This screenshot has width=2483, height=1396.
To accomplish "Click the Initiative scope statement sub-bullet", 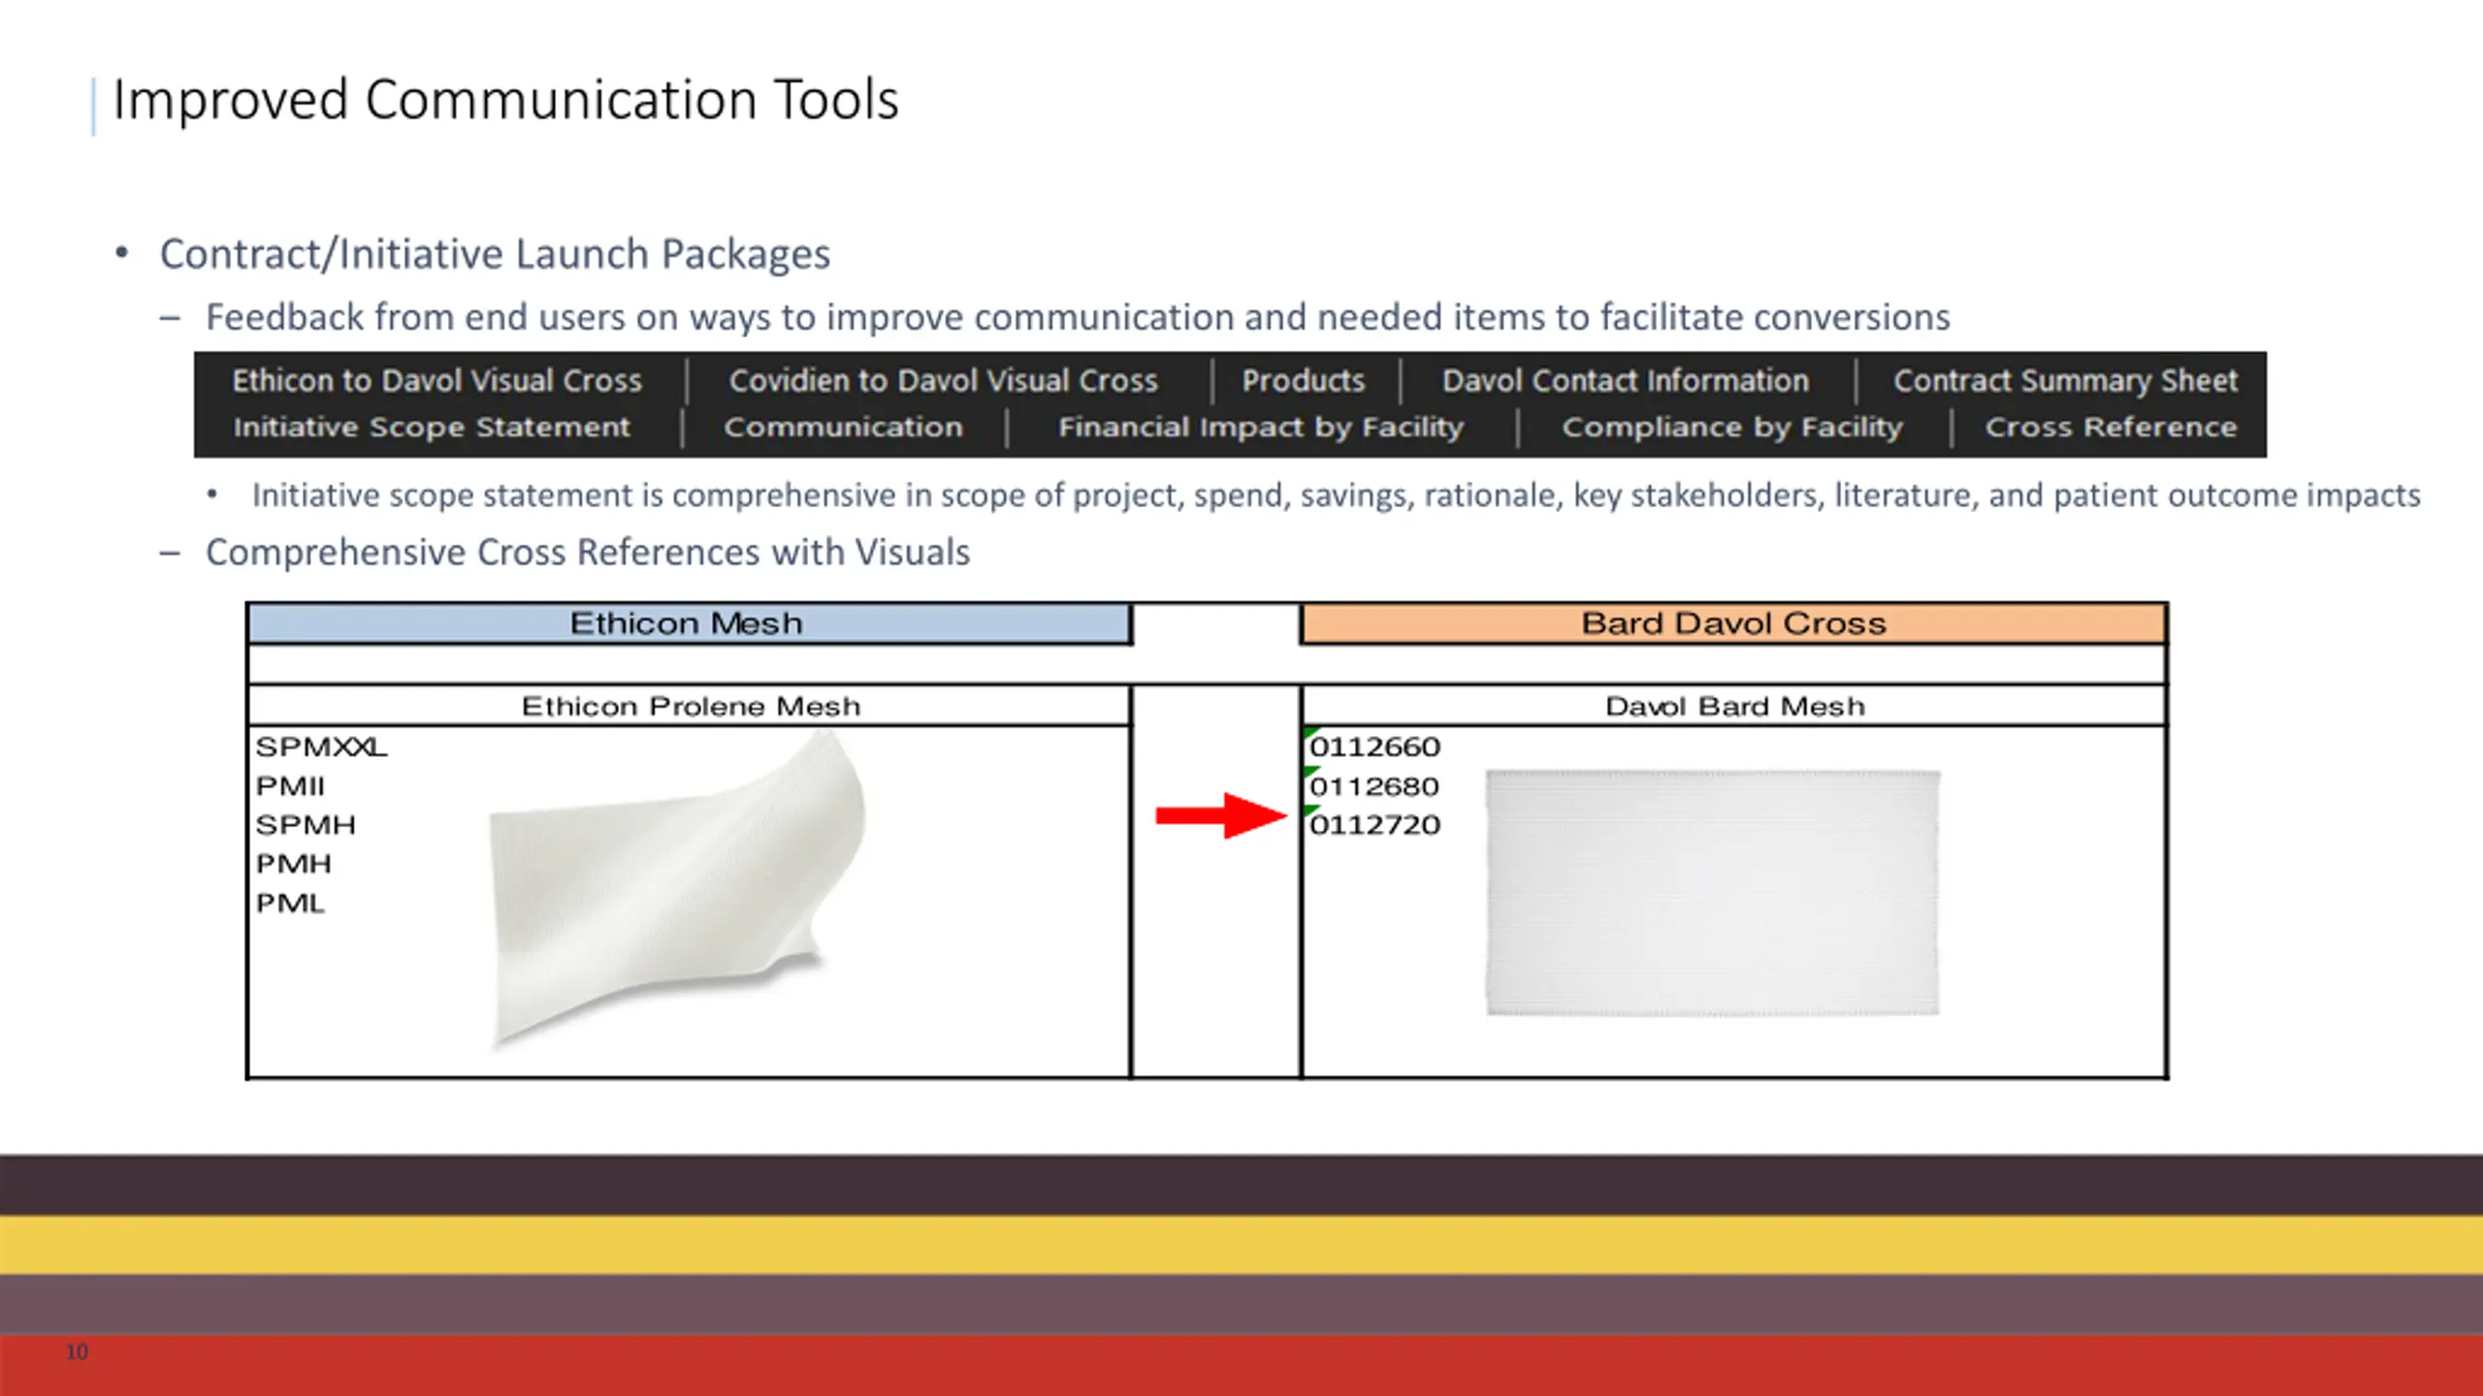I will click(x=1337, y=495).
